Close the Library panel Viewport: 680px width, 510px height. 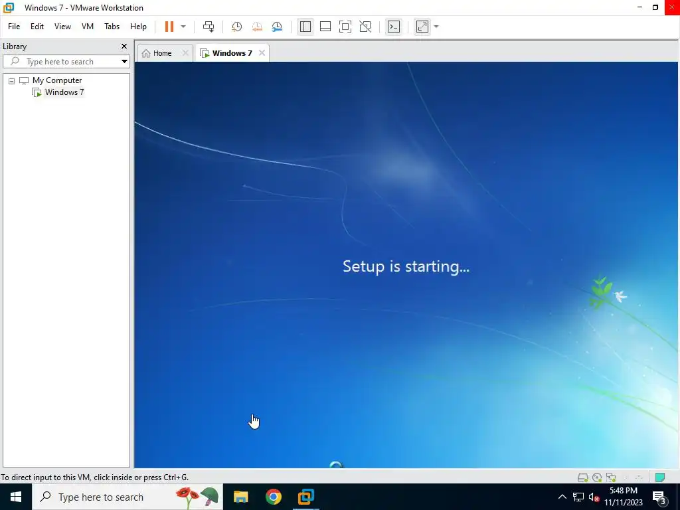[x=124, y=46]
